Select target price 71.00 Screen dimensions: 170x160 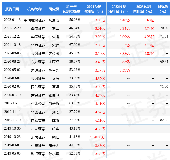point(164,86)
